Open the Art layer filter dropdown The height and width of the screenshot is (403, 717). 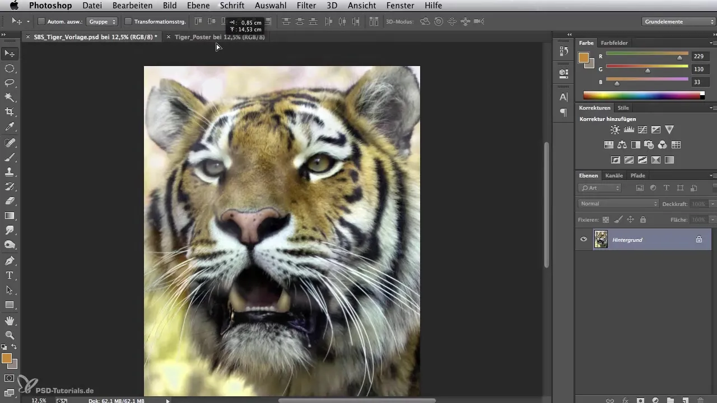[600, 188]
